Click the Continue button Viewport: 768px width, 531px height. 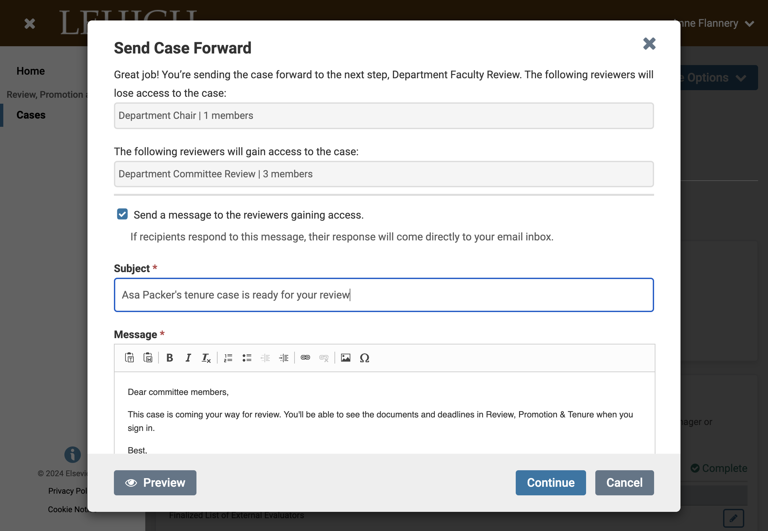550,482
